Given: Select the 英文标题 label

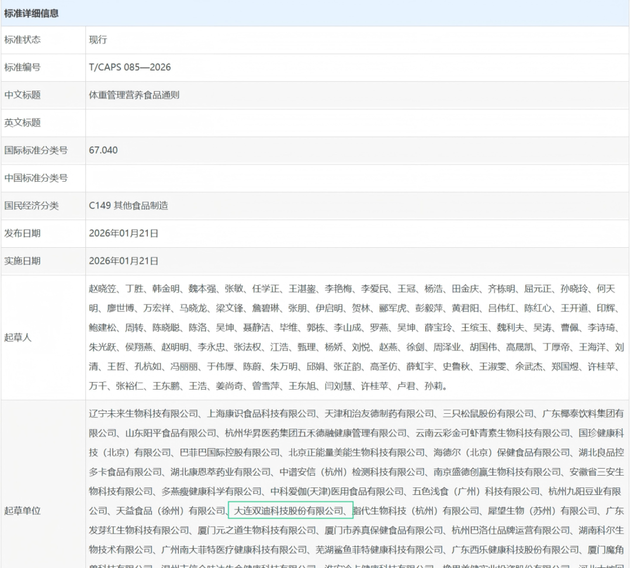Looking at the screenshot, I should [22, 122].
